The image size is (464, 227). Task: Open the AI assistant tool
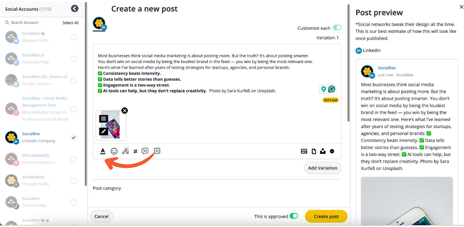tap(157, 151)
